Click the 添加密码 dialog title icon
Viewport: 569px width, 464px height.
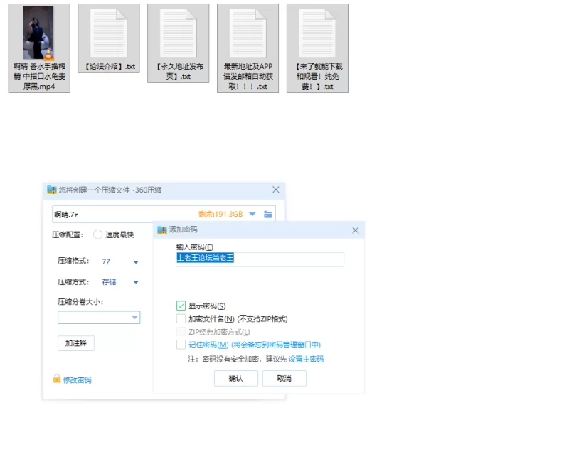click(162, 230)
